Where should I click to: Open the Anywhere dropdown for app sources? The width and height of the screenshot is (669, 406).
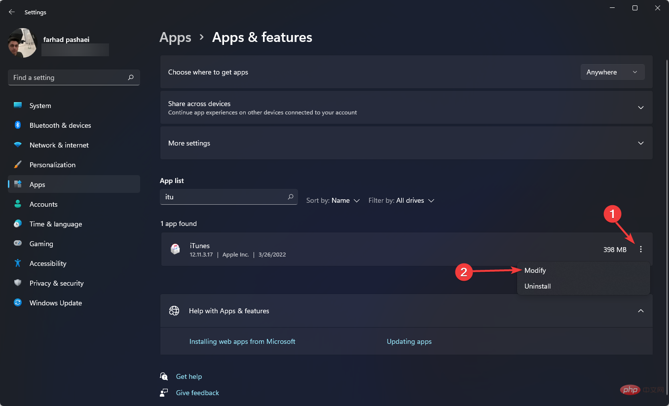(612, 72)
